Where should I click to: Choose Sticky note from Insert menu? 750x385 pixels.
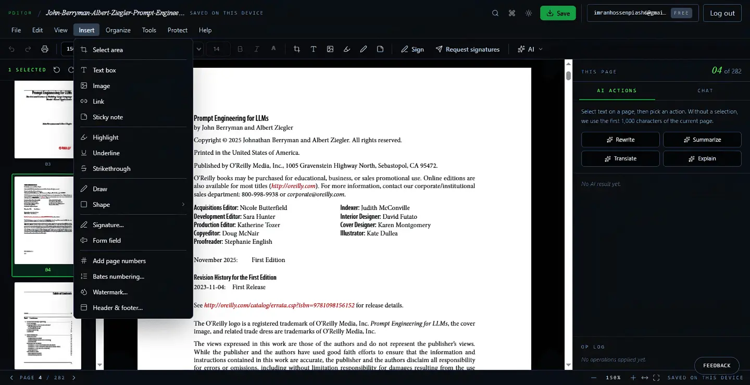coord(133,117)
